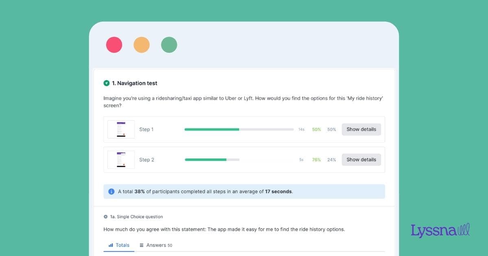The image size is (488, 256).
Task: Click the green window dot
Action: pyautogui.click(x=169, y=45)
